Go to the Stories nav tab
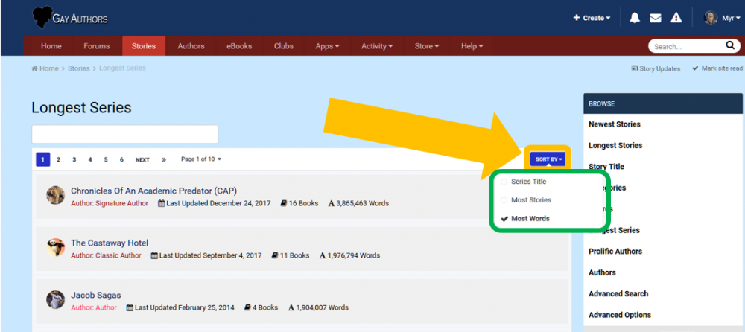745x332 pixels. point(144,46)
